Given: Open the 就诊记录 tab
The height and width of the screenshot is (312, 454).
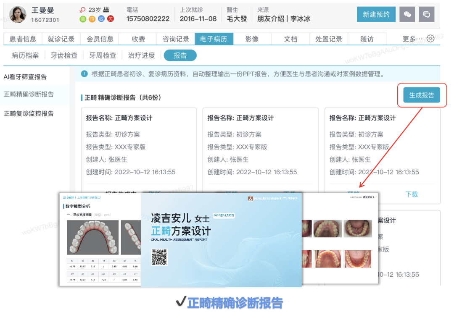Looking at the screenshot, I should pyautogui.click(x=61, y=39).
